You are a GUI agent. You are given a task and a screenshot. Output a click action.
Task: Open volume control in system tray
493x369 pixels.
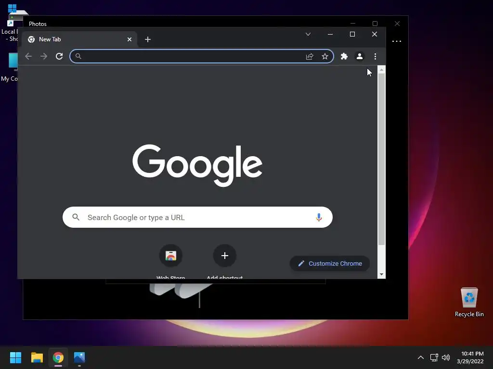coord(446,357)
